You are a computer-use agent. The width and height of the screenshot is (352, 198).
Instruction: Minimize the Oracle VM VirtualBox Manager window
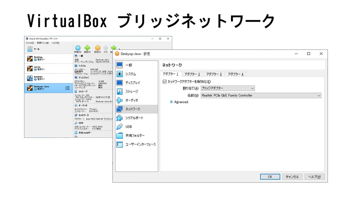[x=152, y=38]
